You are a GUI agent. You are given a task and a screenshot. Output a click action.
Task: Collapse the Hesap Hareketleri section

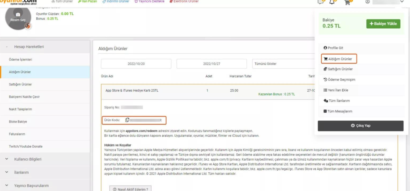[x=7, y=47]
